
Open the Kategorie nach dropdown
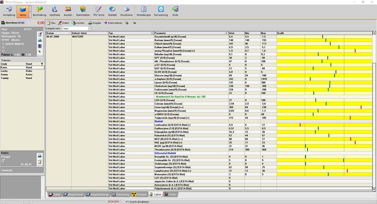[x=90, y=29]
